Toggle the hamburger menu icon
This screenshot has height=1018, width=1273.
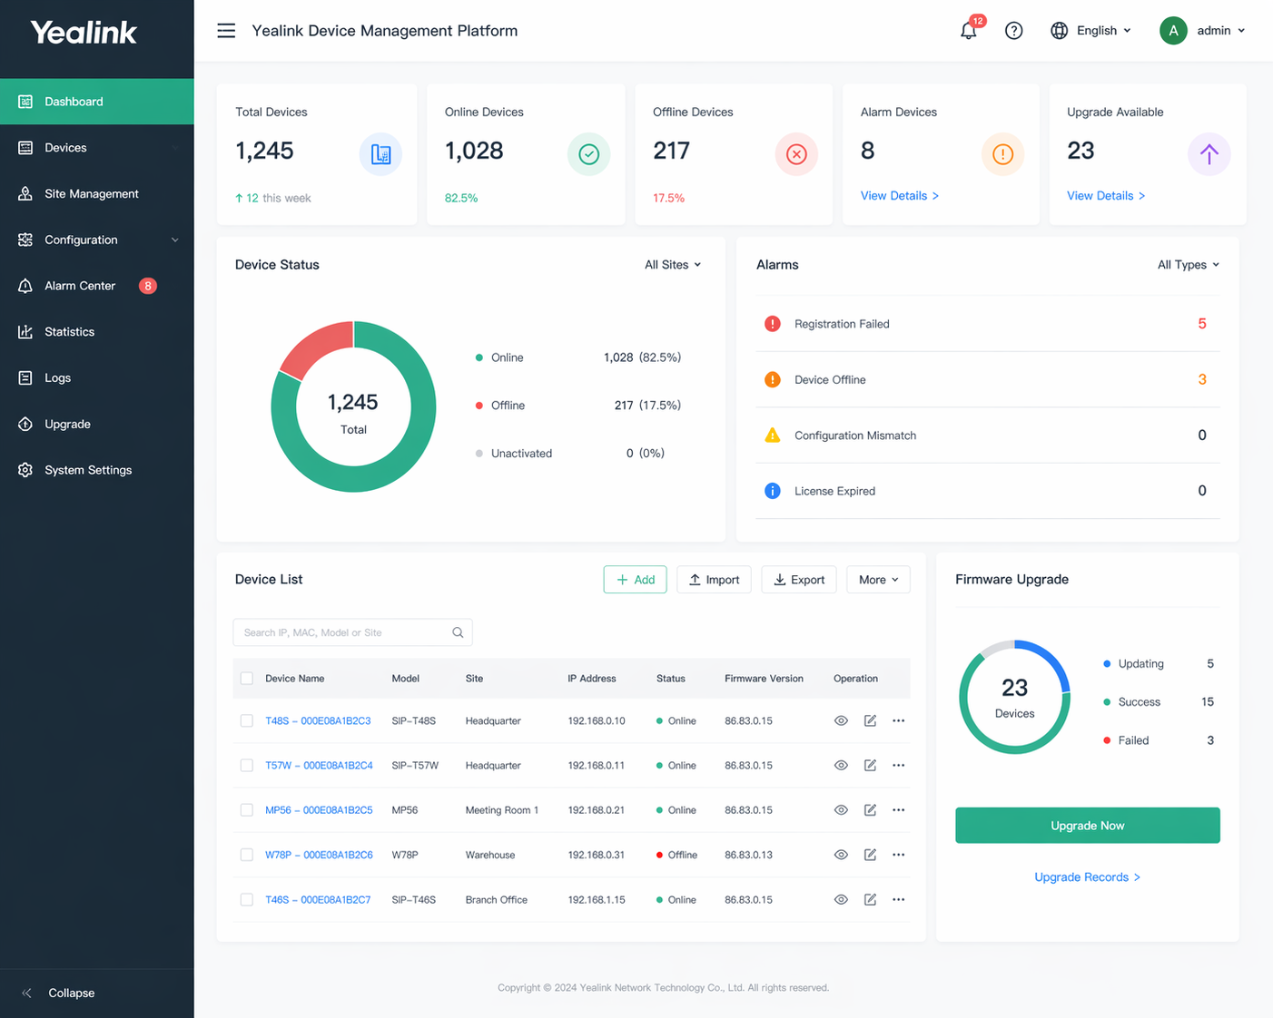(226, 31)
